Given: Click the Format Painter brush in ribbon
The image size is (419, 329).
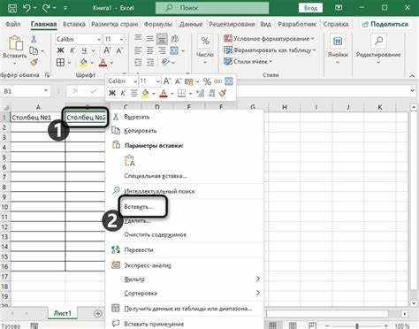Looking at the screenshot, I should coord(34,62).
